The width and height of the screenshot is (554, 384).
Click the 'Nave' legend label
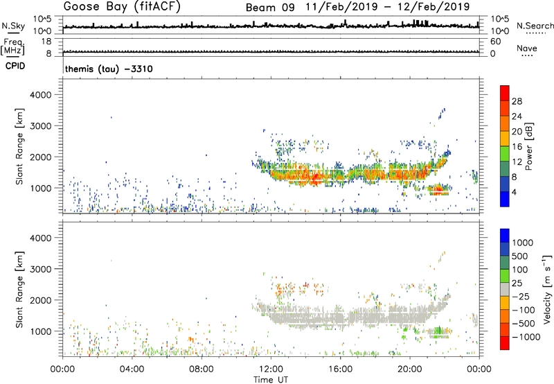click(x=527, y=49)
